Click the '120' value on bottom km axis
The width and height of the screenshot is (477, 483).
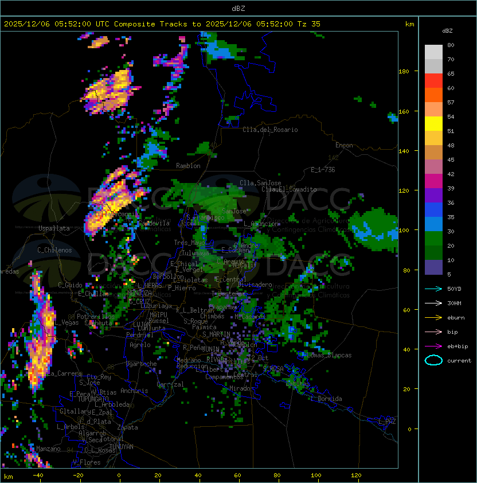pos(356,476)
